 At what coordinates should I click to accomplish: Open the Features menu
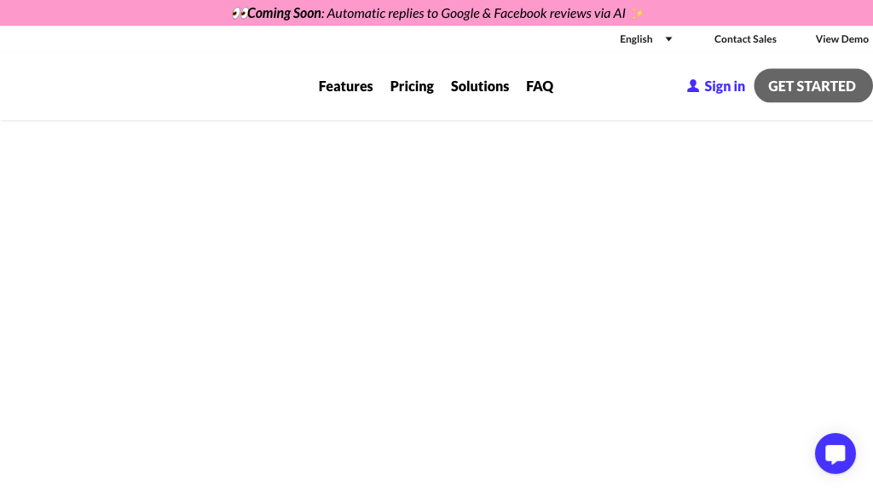click(x=345, y=86)
